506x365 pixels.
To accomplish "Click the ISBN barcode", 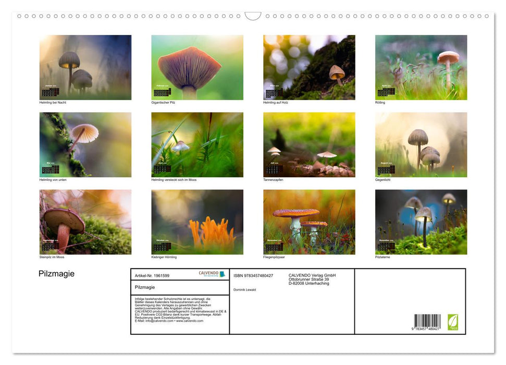I will [427, 322].
